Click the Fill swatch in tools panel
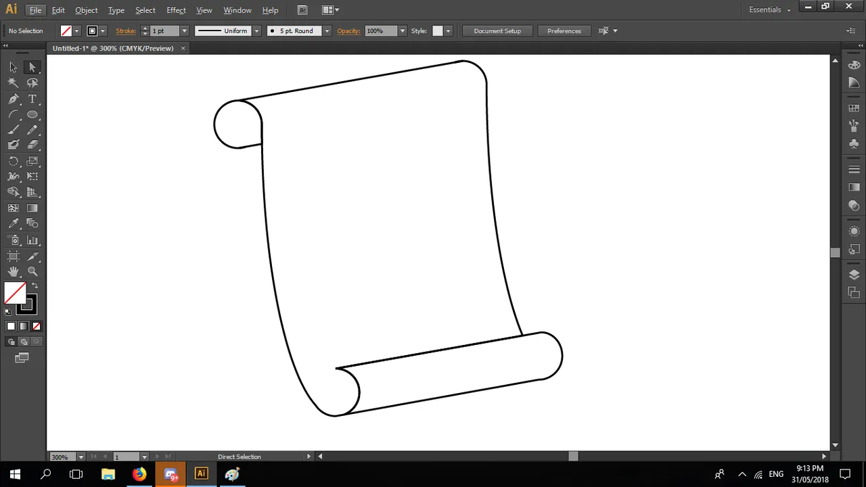The width and height of the screenshot is (866, 487). (x=15, y=293)
